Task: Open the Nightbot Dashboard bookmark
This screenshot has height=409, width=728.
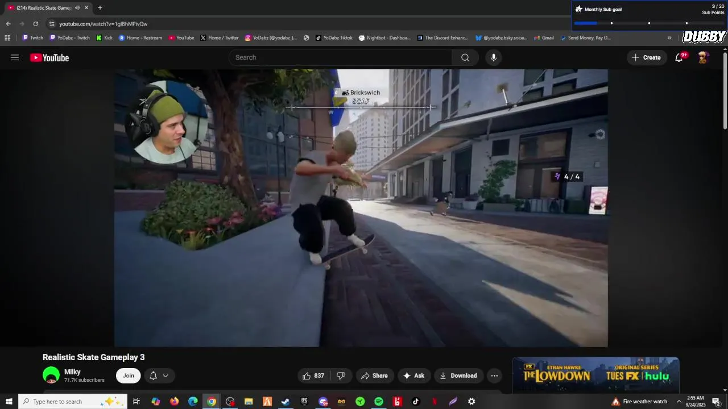Action: [384, 38]
